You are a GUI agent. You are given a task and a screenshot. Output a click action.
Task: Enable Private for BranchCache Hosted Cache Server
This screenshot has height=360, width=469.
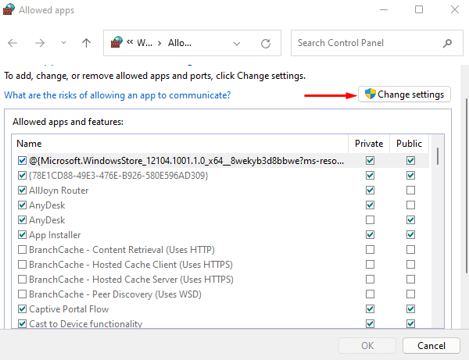pyautogui.click(x=370, y=280)
